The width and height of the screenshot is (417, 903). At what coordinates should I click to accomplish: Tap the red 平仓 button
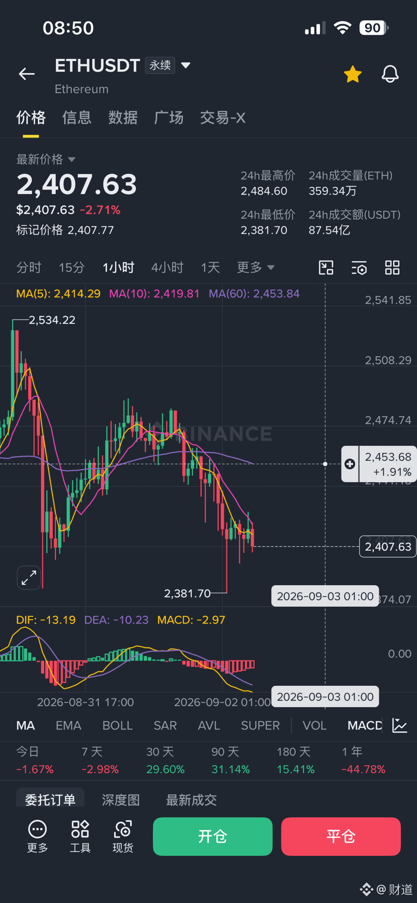[341, 836]
